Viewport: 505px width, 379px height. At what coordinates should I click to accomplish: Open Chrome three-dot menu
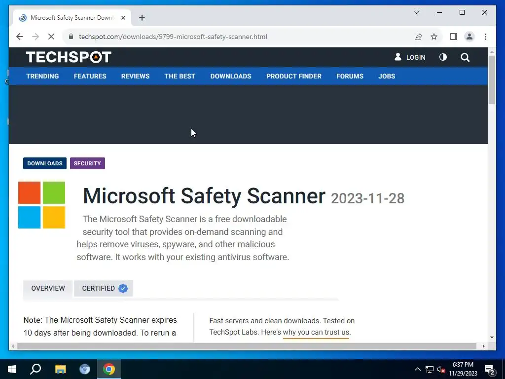pos(485,37)
